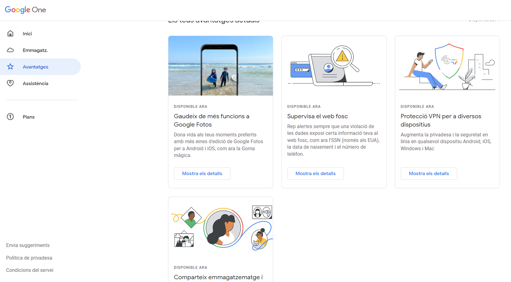511x282 pixels.
Task: Open the Plans page
Action: click(x=40, y=117)
